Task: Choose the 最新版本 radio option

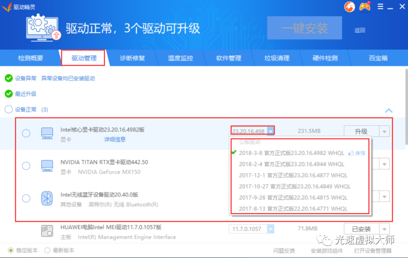Action: pos(47,250)
